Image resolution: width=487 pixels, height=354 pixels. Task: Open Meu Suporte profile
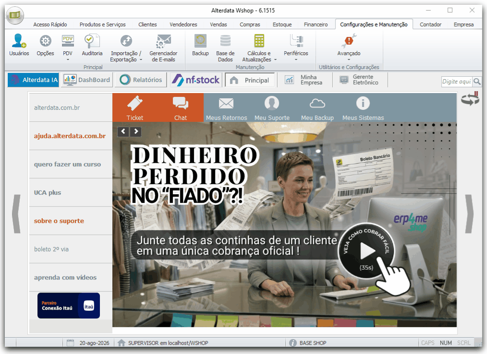(x=272, y=107)
